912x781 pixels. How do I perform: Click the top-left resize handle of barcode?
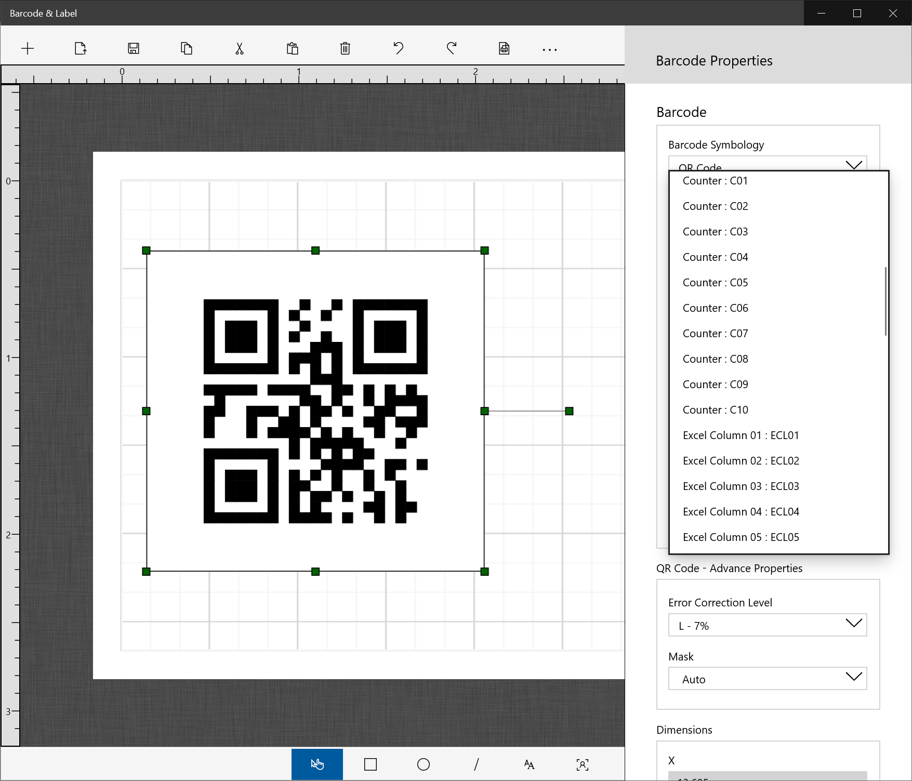click(x=146, y=250)
